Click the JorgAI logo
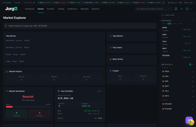The width and height of the screenshot is (196, 127). tap(11, 9)
